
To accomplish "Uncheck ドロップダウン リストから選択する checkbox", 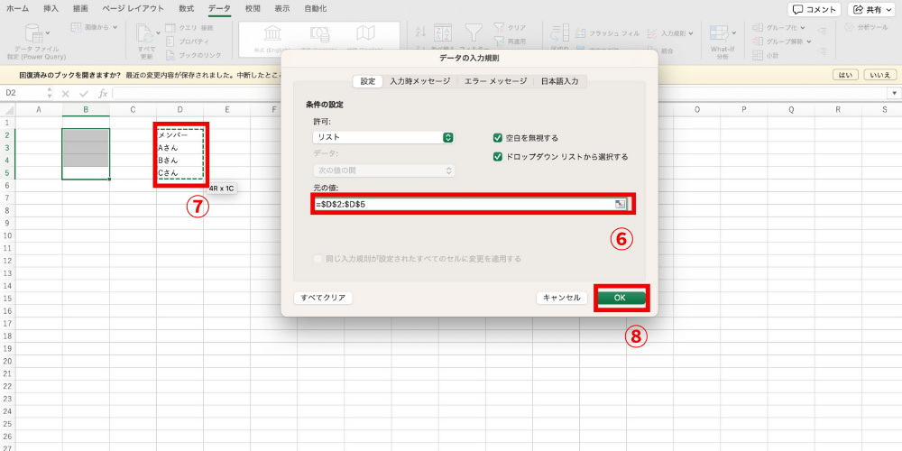I will (x=498, y=156).
